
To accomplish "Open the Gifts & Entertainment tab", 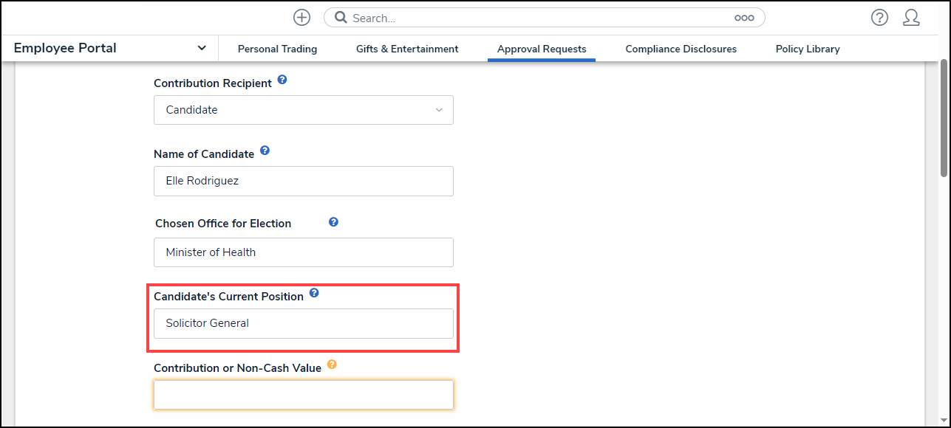I will pos(407,49).
